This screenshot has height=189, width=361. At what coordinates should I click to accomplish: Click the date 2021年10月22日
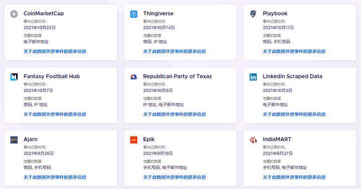pos(40,28)
